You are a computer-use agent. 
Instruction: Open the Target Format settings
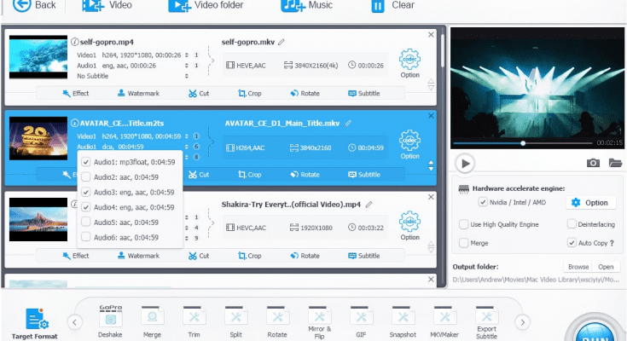[x=34, y=323]
